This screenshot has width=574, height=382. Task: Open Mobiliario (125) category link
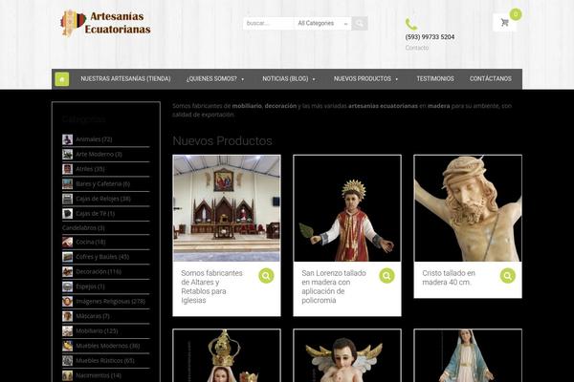pyautogui.click(x=97, y=330)
